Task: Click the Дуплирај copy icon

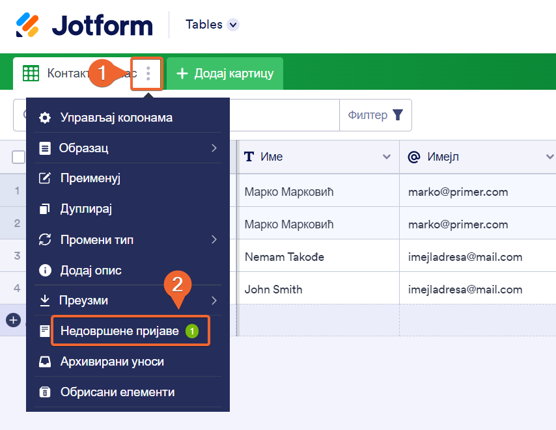Action: [x=45, y=209]
